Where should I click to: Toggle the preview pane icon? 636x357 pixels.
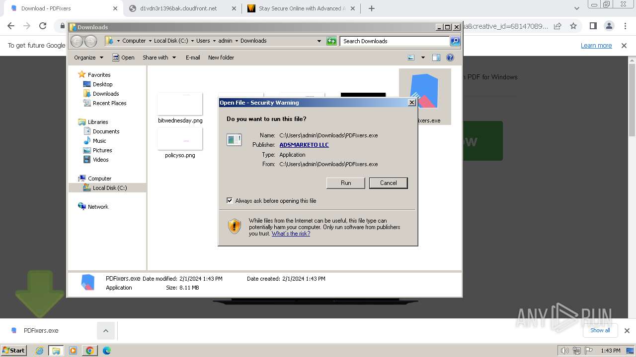436,58
